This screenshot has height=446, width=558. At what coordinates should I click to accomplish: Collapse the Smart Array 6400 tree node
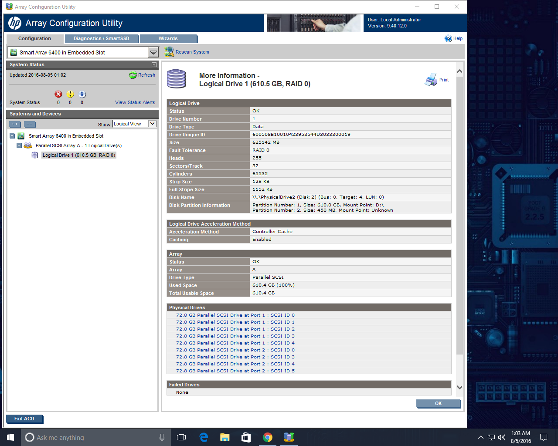click(12, 136)
